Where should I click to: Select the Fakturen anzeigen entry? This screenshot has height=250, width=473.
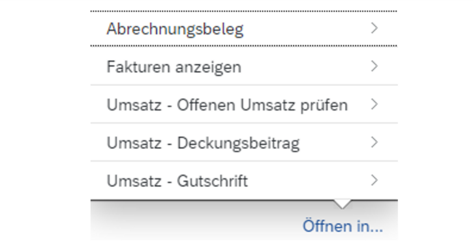(244, 66)
